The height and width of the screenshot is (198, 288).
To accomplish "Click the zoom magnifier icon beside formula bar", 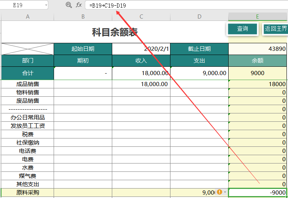I will click(x=68, y=5).
